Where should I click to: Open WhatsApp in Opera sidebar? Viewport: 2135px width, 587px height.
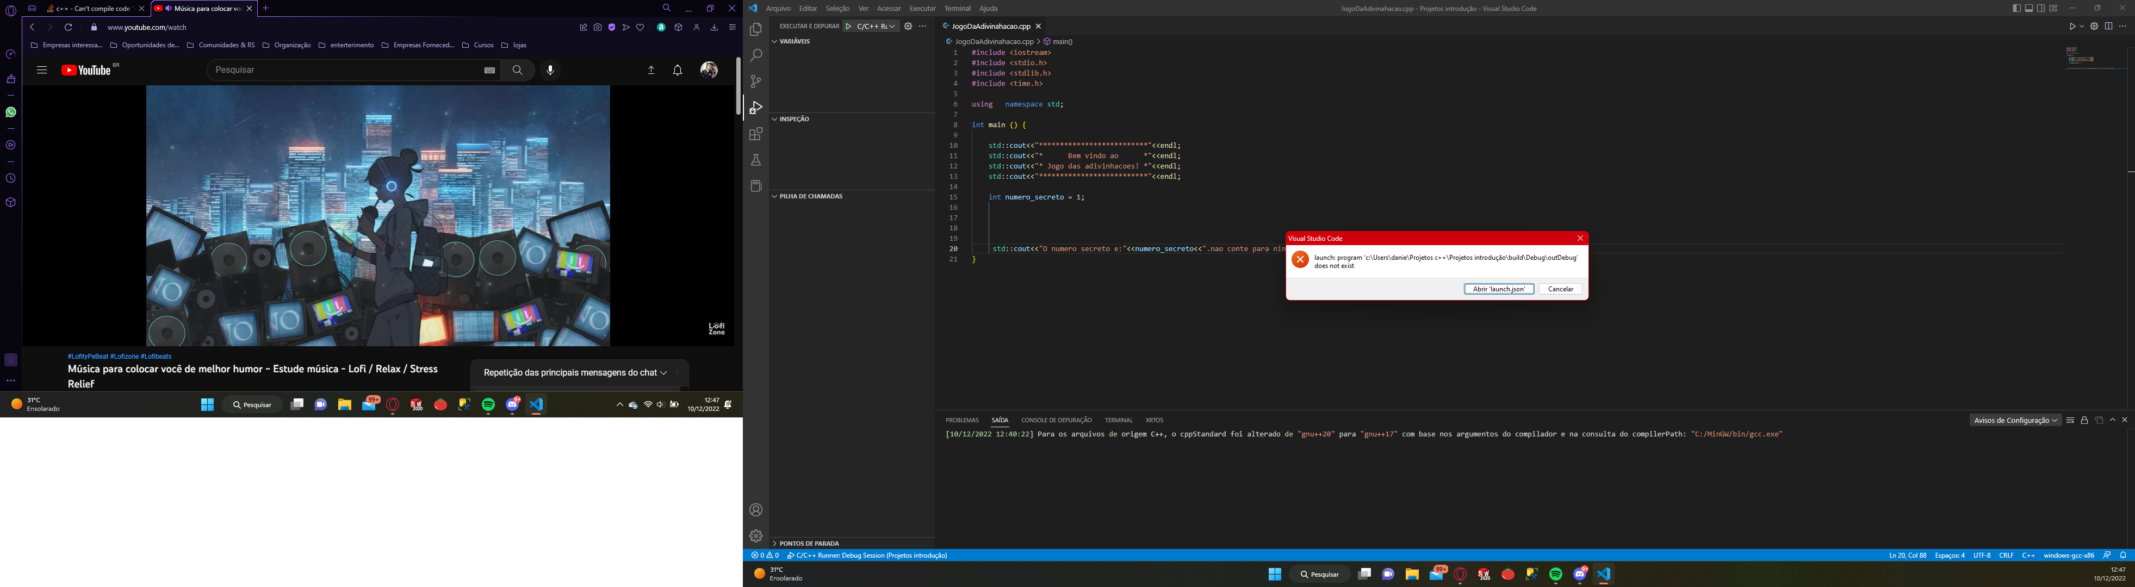click(x=11, y=113)
